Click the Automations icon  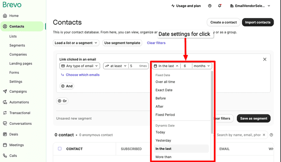pyautogui.click(x=5, y=102)
